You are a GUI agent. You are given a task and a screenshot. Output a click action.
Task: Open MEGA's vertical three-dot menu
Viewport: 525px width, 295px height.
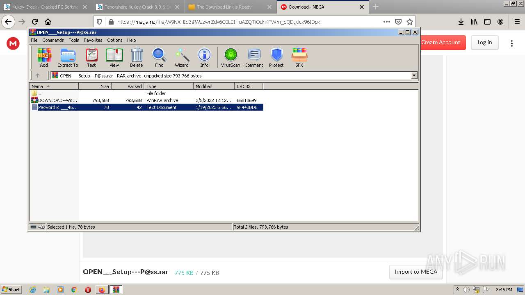point(512,43)
